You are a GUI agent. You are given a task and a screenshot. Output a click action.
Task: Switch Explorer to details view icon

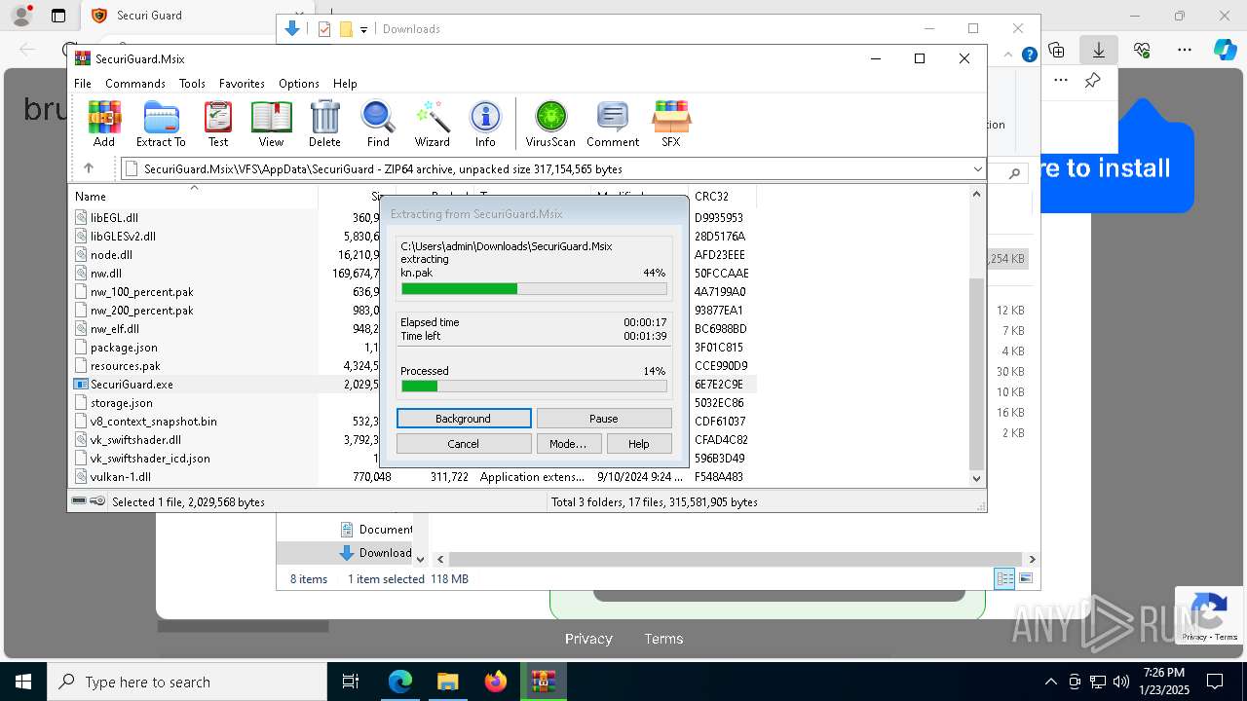[1004, 578]
